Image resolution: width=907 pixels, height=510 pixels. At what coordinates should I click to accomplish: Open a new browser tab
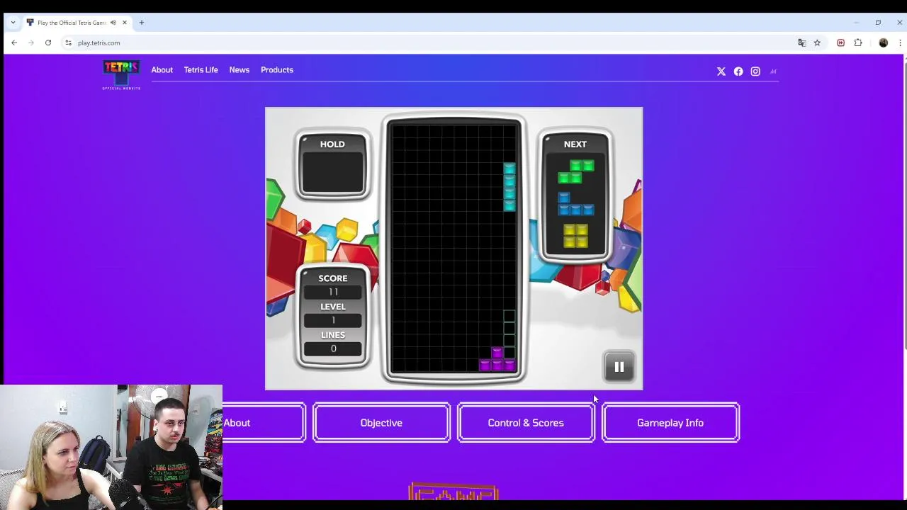coord(142,23)
